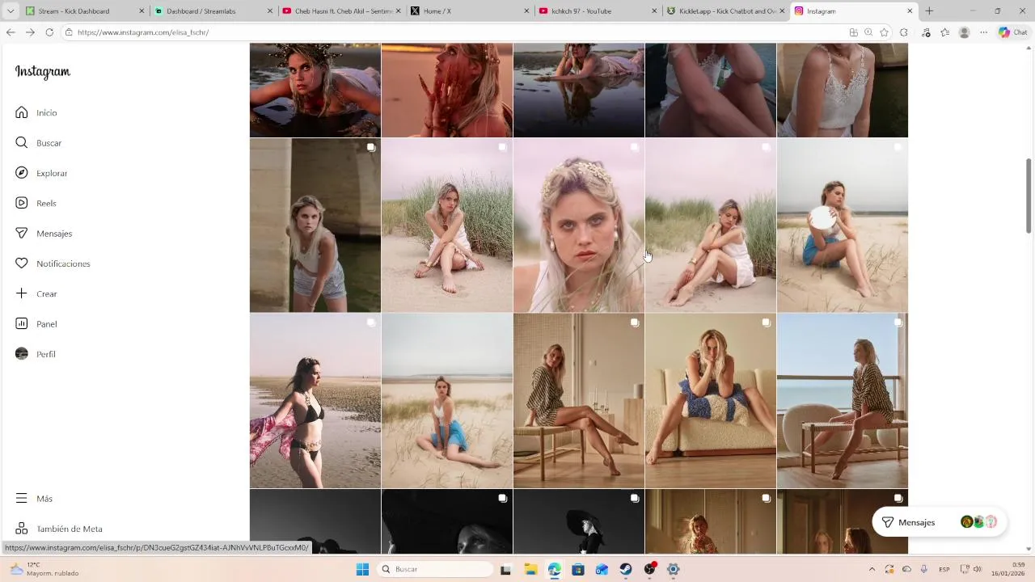Open Steam from taskbar
Screen dimensions: 1035x582
(x=626, y=569)
